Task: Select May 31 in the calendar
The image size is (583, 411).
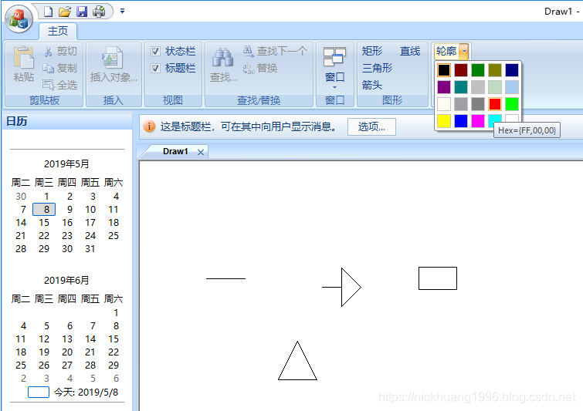Action: point(90,249)
